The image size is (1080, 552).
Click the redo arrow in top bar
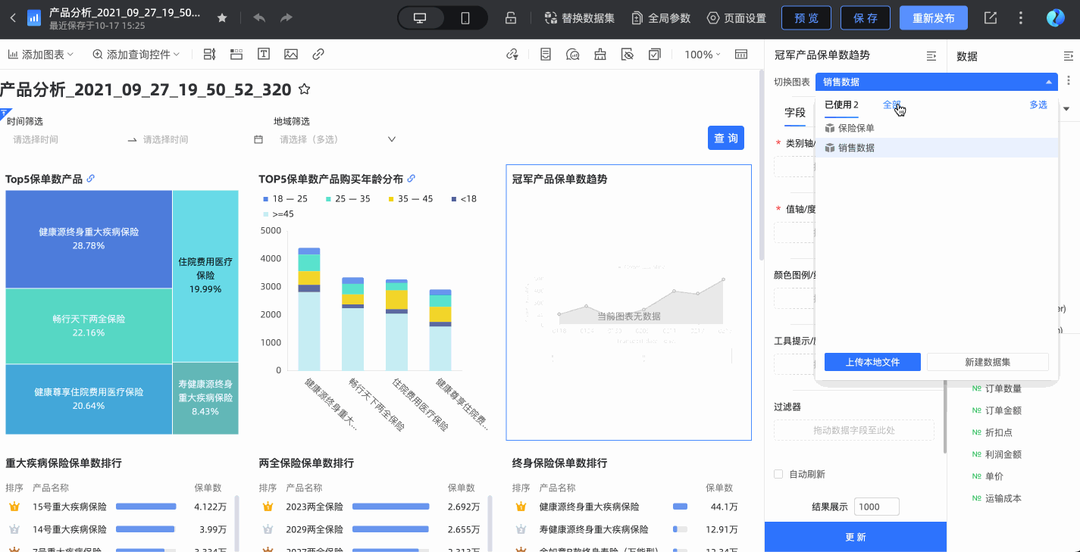pos(286,17)
